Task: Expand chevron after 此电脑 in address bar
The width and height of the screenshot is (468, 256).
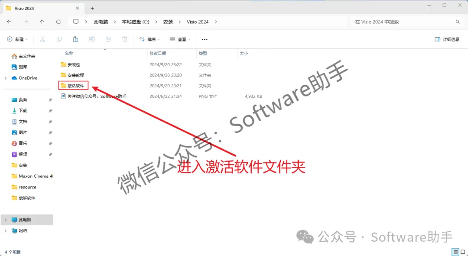Action: coord(114,22)
